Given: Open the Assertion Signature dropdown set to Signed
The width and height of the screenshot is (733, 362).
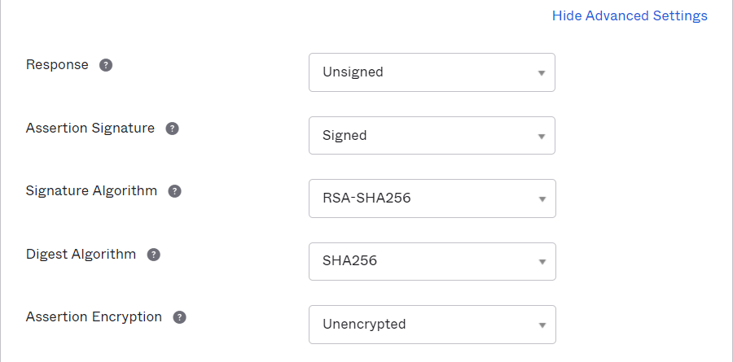Looking at the screenshot, I should click(x=432, y=136).
